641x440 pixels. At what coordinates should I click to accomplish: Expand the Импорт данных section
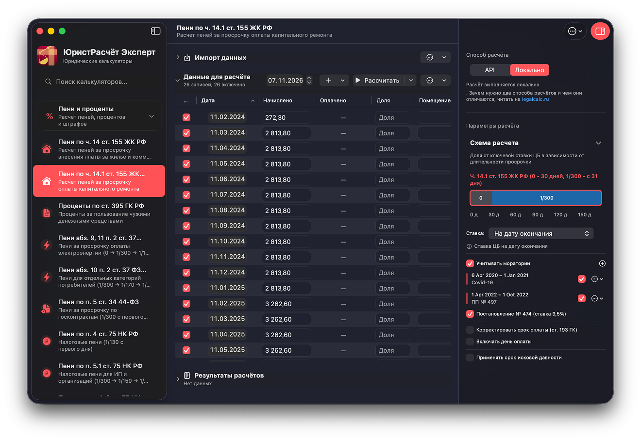pos(178,58)
